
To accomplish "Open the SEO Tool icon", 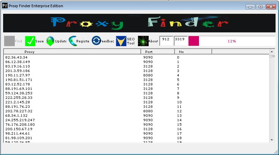I will (121, 41).
